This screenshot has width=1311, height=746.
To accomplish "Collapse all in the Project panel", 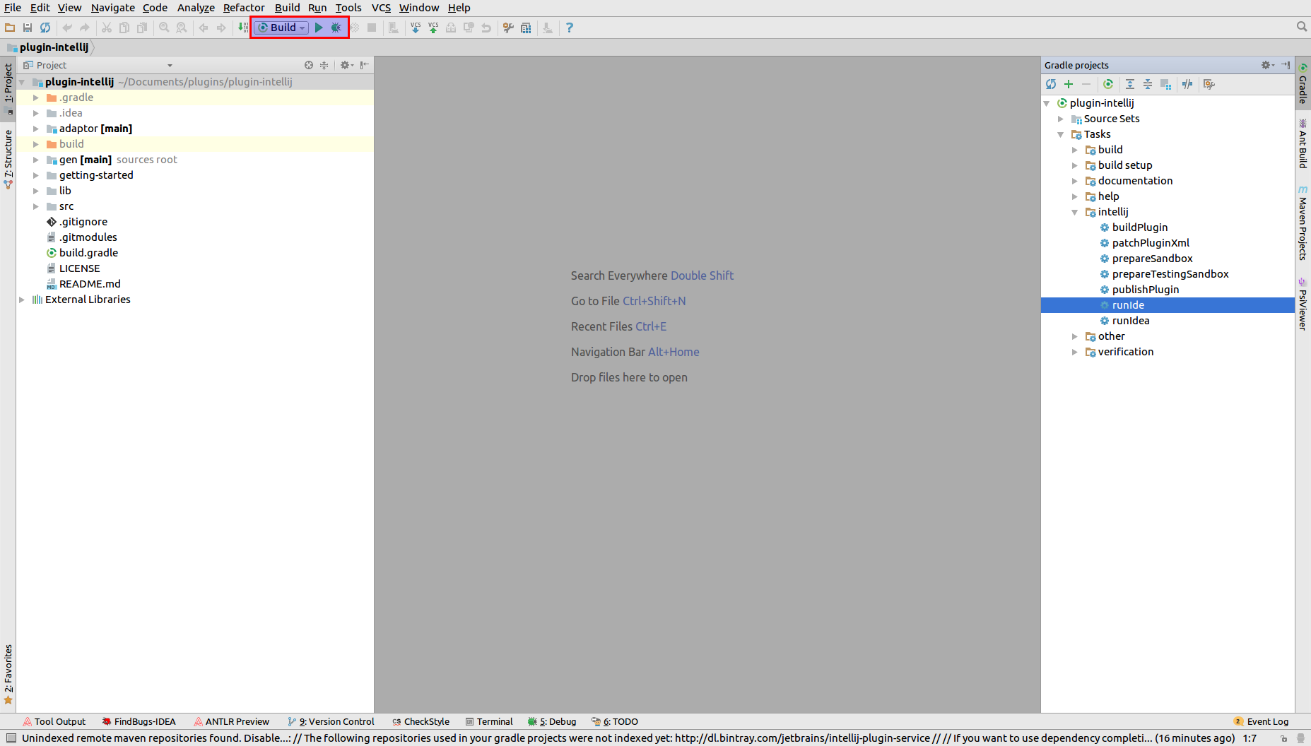I will (324, 65).
